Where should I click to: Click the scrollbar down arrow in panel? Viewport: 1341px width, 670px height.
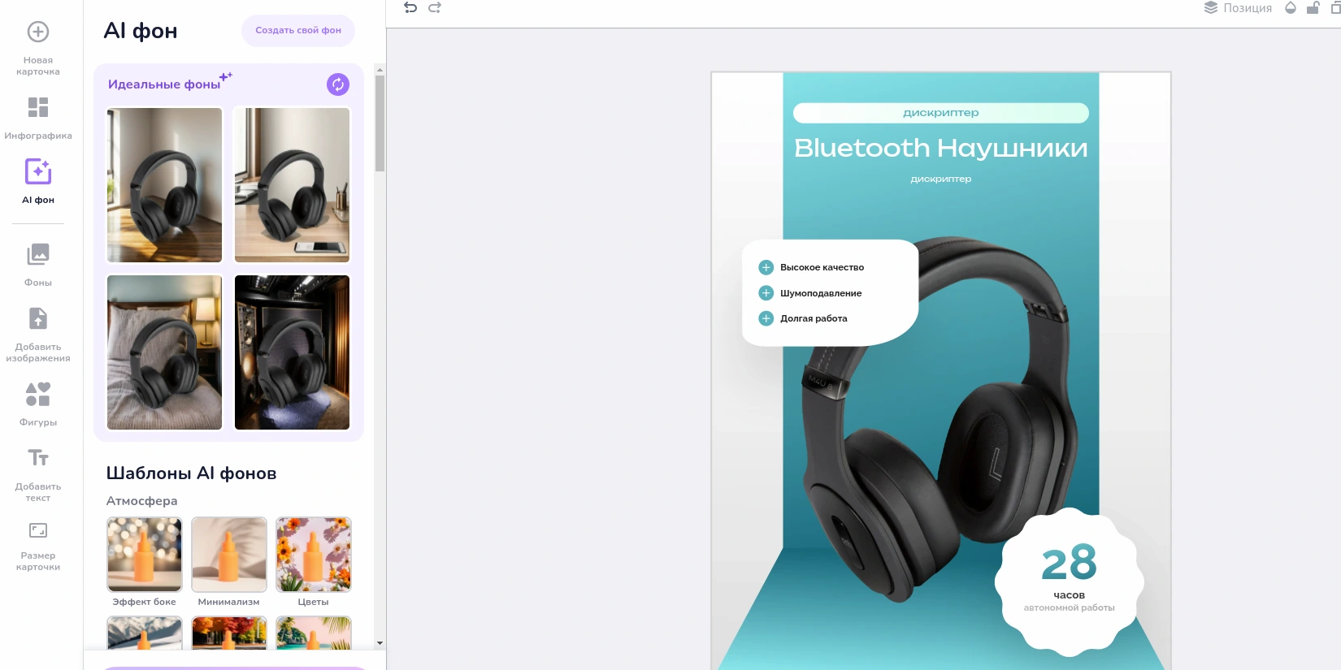pos(380,642)
